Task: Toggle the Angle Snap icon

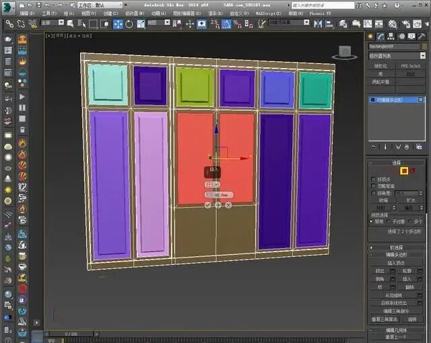Action: tap(226, 24)
